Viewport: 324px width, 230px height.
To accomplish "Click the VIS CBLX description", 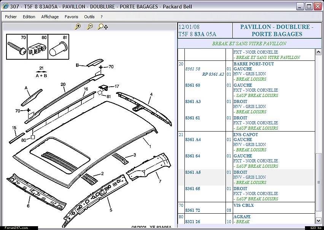I will tap(244, 205).
